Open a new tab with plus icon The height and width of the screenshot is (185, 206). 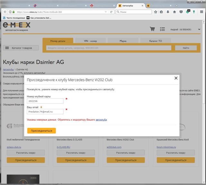point(177,6)
